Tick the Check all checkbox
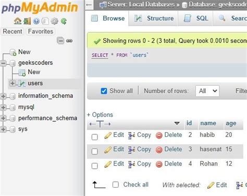 pyautogui.click(x=116, y=185)
